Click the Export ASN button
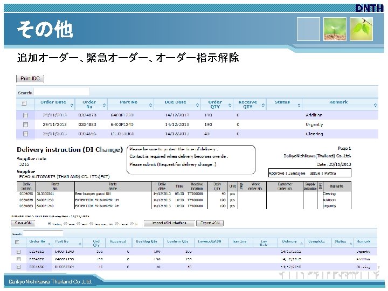 coord(210,223)
